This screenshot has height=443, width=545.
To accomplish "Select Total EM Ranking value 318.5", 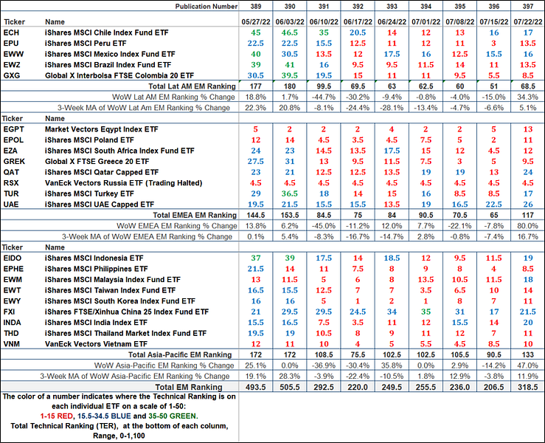I will [x=527, y=388].
